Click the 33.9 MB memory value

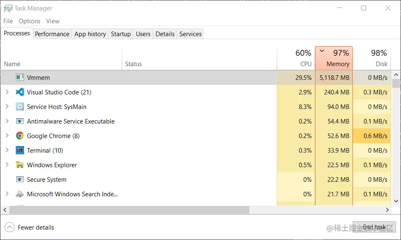point(338,151)
